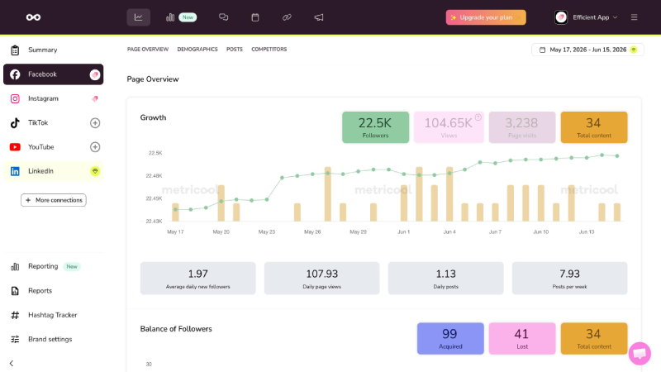
Task: Open the inbox conversations icon
Action: (x=223, y=17)
